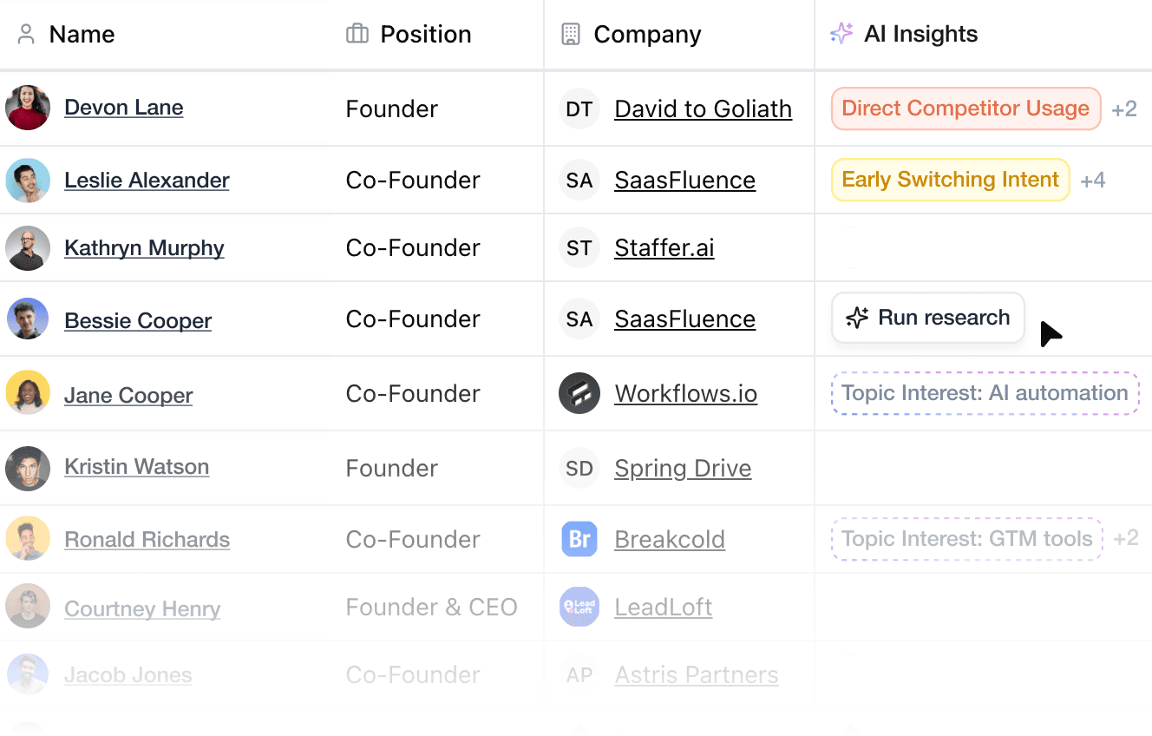Screen dimensions: 1152x736
Task: Expand the +4 insights for Leslie Alexander
Action: (x=1093, y=180)
